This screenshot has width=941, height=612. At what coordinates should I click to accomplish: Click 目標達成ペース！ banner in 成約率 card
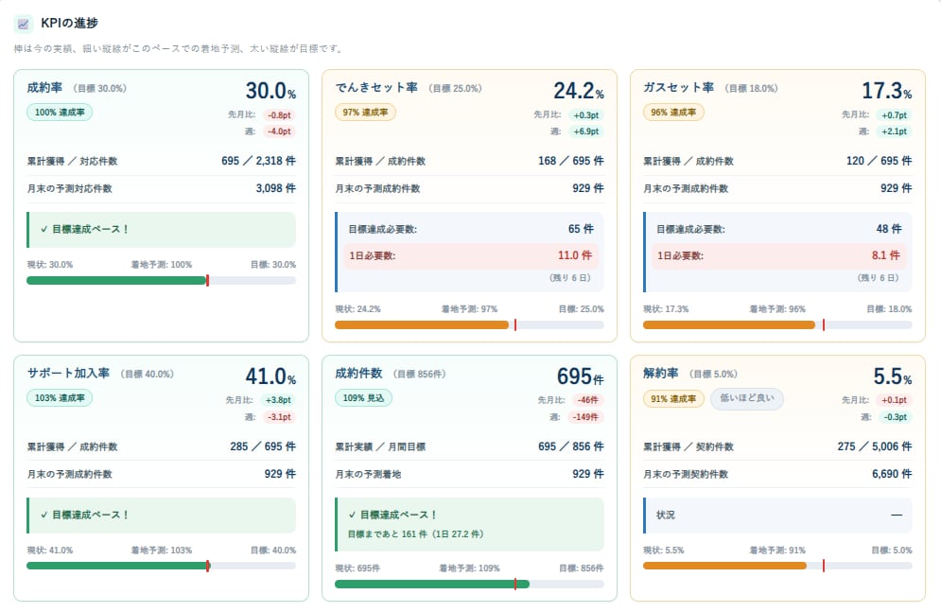click(x=162, y=230)
